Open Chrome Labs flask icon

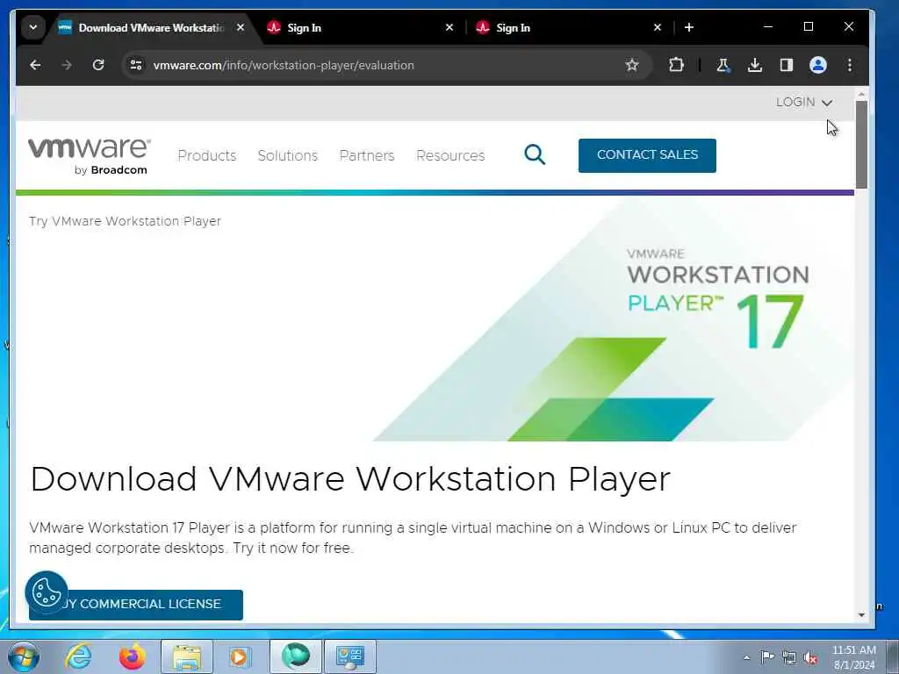pyautogui.click(x=723, y=65)
